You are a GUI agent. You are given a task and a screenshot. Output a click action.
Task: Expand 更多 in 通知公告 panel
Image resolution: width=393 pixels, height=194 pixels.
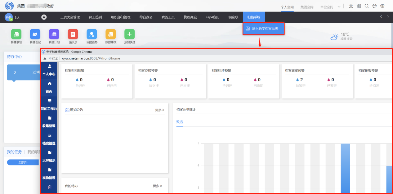(x=160, y=110)
